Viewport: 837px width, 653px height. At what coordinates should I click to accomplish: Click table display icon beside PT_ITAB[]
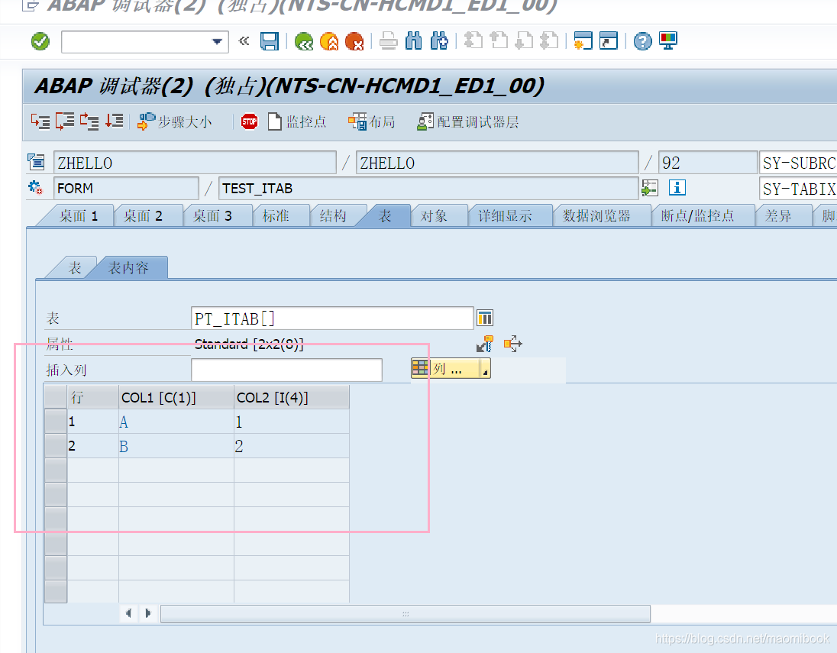(x=485, y=318)
